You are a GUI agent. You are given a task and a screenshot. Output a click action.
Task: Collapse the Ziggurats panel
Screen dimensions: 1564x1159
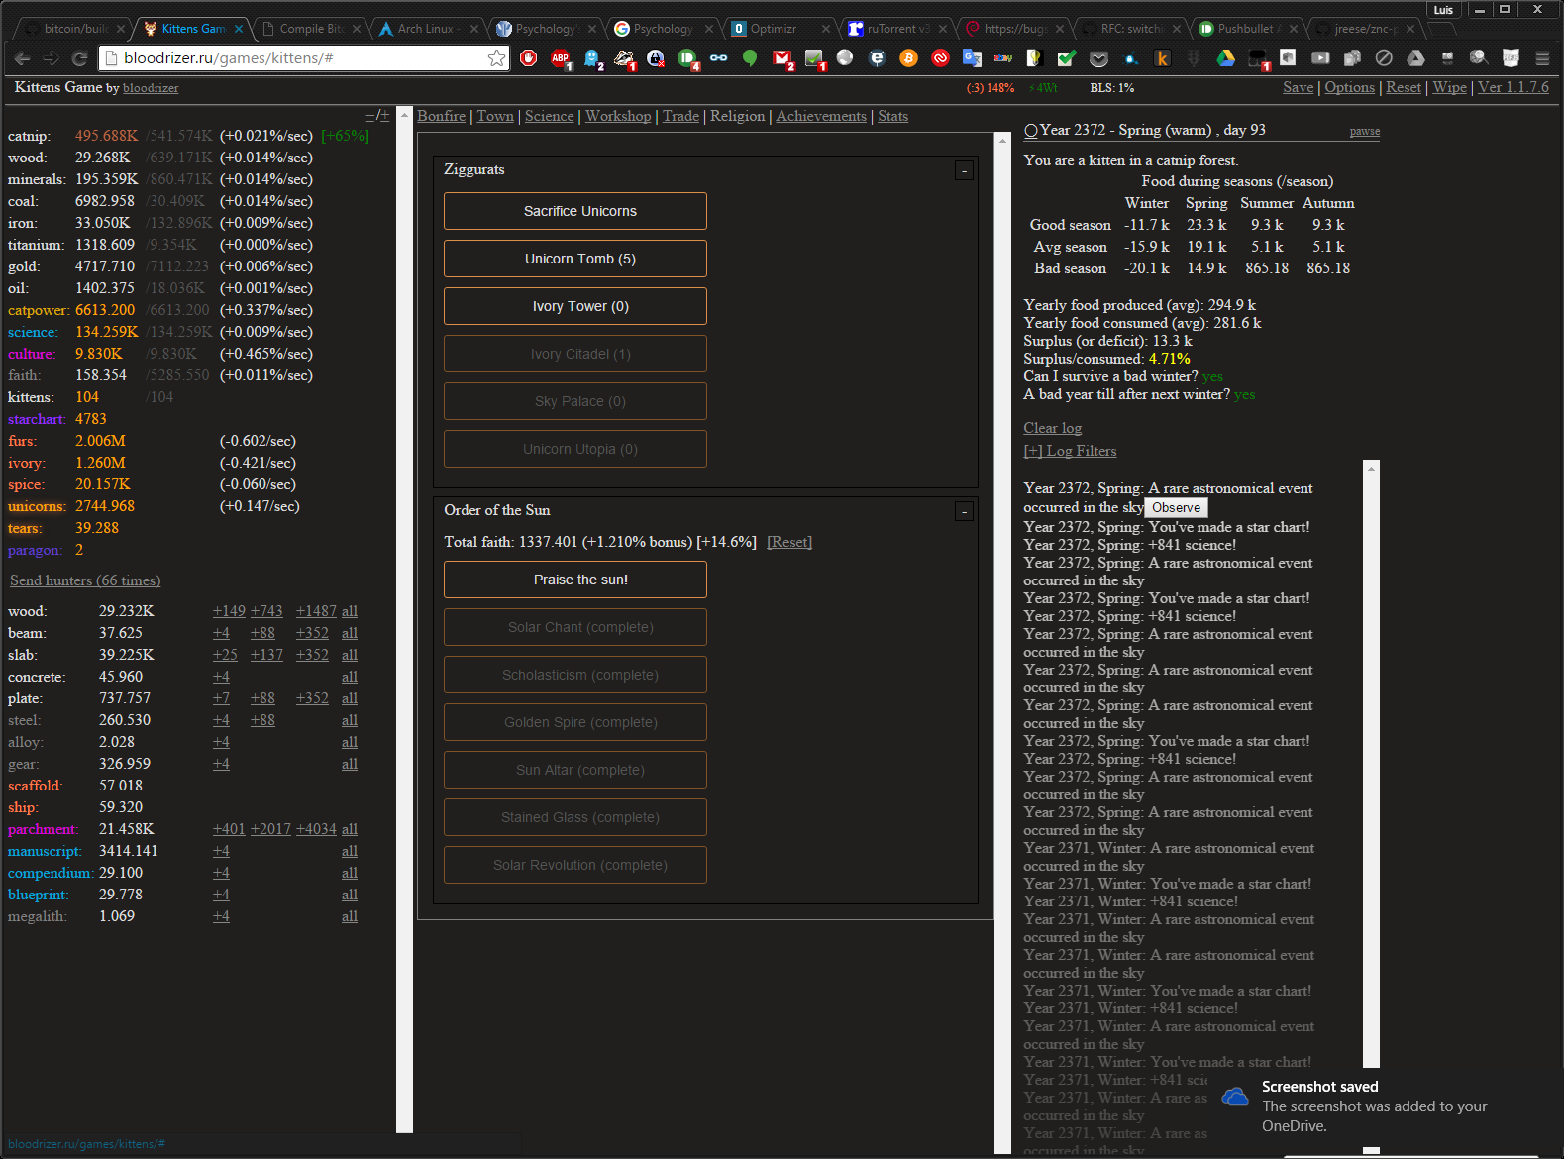pos(964,171)
